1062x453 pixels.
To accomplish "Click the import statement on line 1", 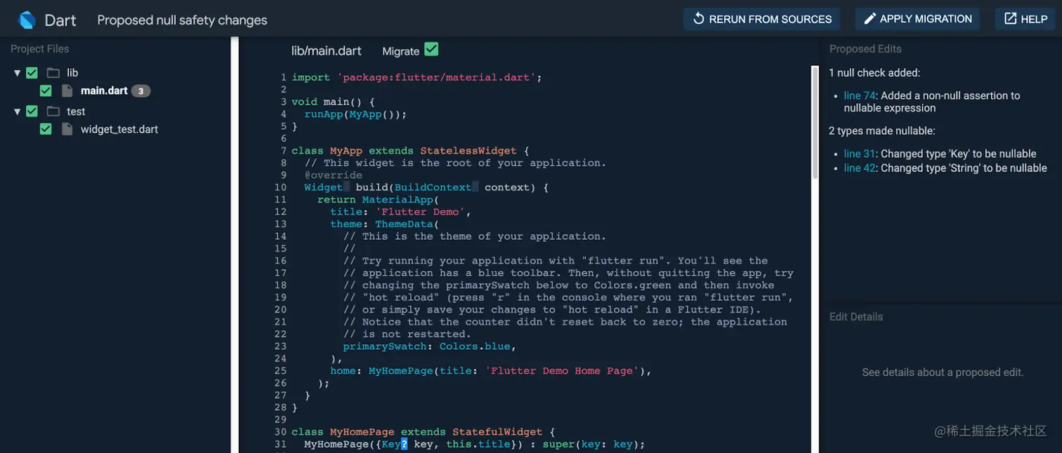I will click(x=417, y=77).
